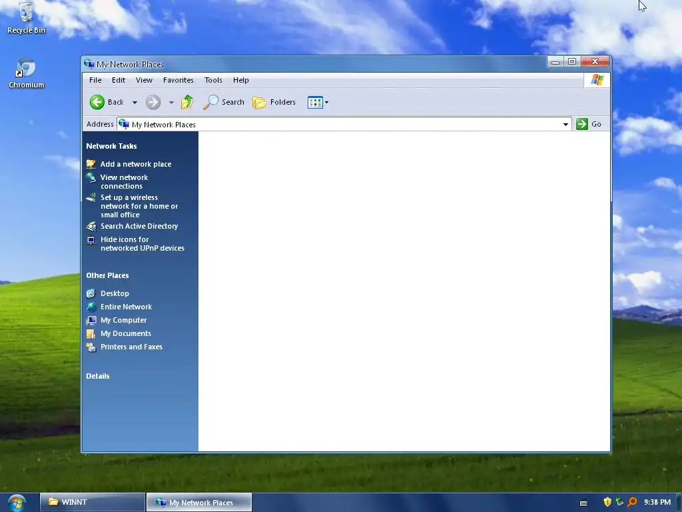Screen dimensions: 682x512
Task: Open the Start button orb
Action: tap(17, 503)
